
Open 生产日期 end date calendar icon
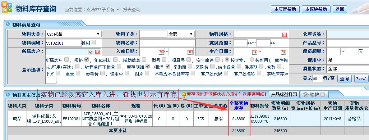click(283, 52)
